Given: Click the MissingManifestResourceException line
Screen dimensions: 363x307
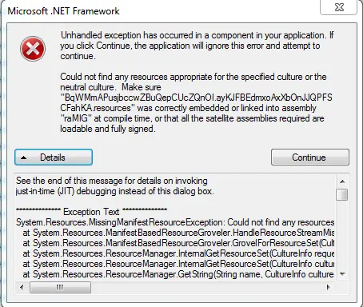Looking at the screenshot, I should (175, 222).
